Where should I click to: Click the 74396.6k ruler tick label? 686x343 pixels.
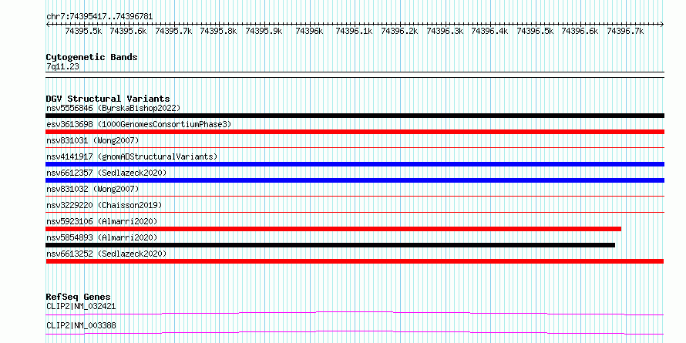580,31
